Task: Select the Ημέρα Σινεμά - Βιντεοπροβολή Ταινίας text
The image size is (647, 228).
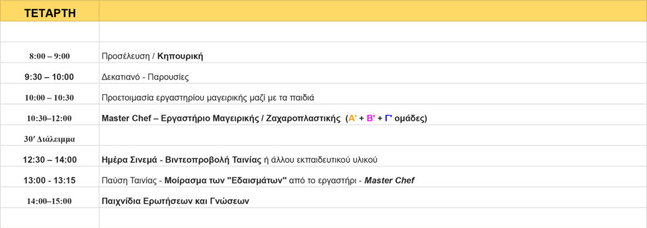Action: [181, 160]
